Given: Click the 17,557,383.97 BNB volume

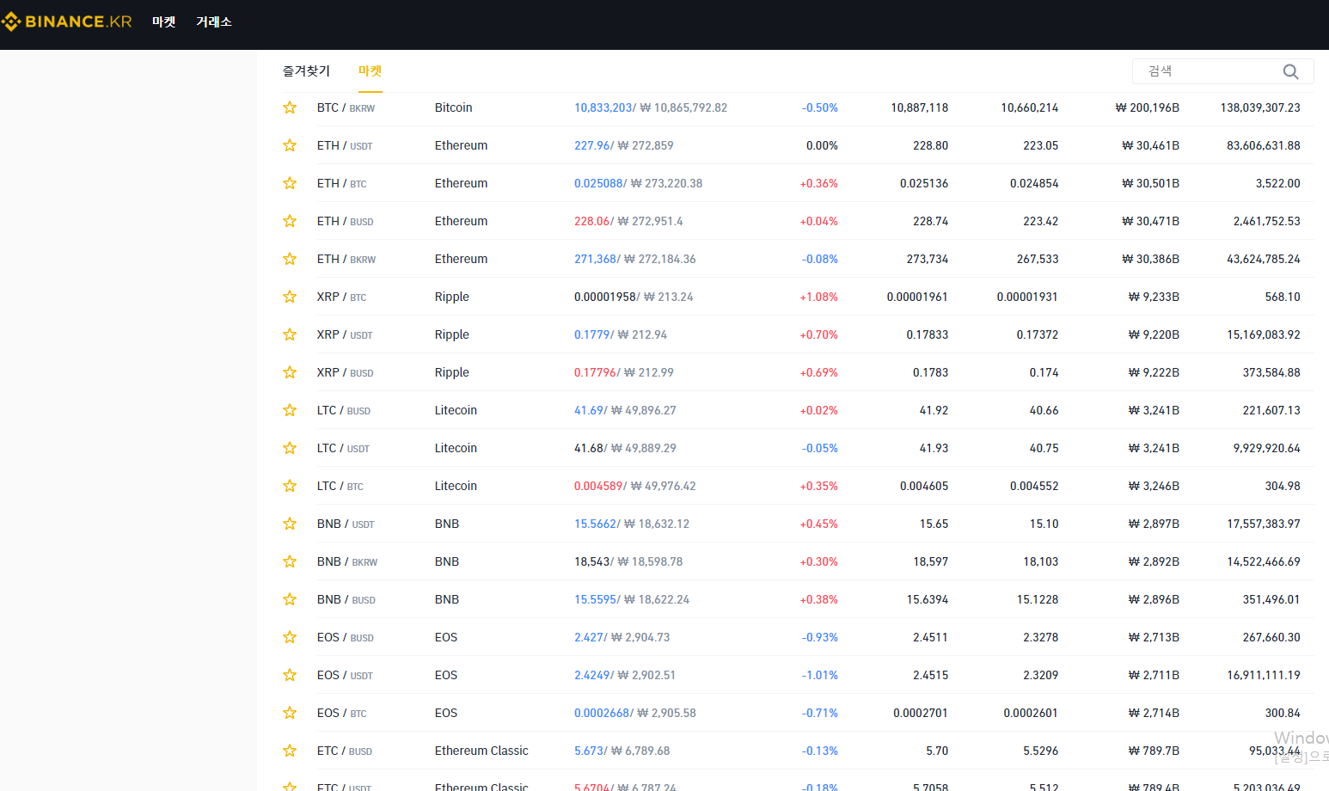Looking at the screenshot, I should point(1264,524).
